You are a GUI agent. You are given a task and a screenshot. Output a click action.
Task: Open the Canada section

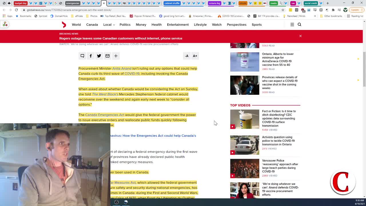[92, 25]
